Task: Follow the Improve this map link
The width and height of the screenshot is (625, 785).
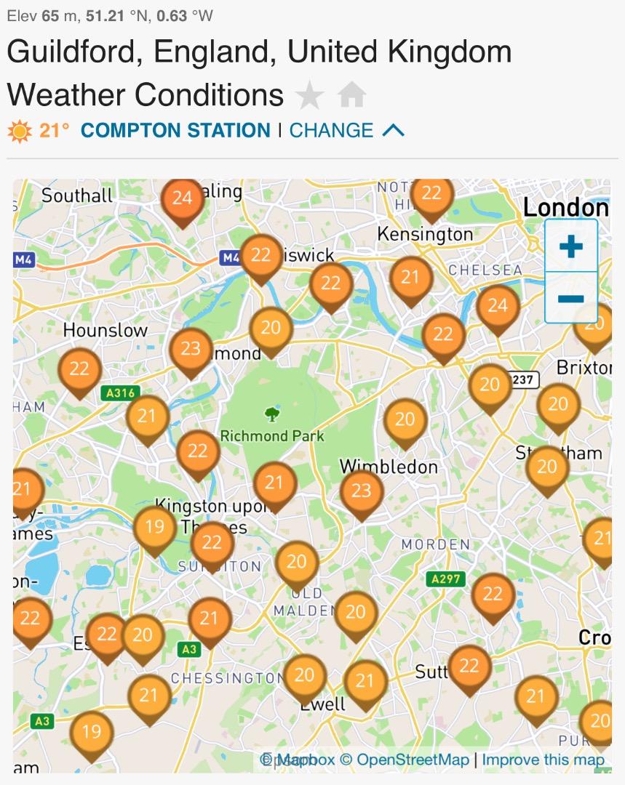Action: pos(544,760)
